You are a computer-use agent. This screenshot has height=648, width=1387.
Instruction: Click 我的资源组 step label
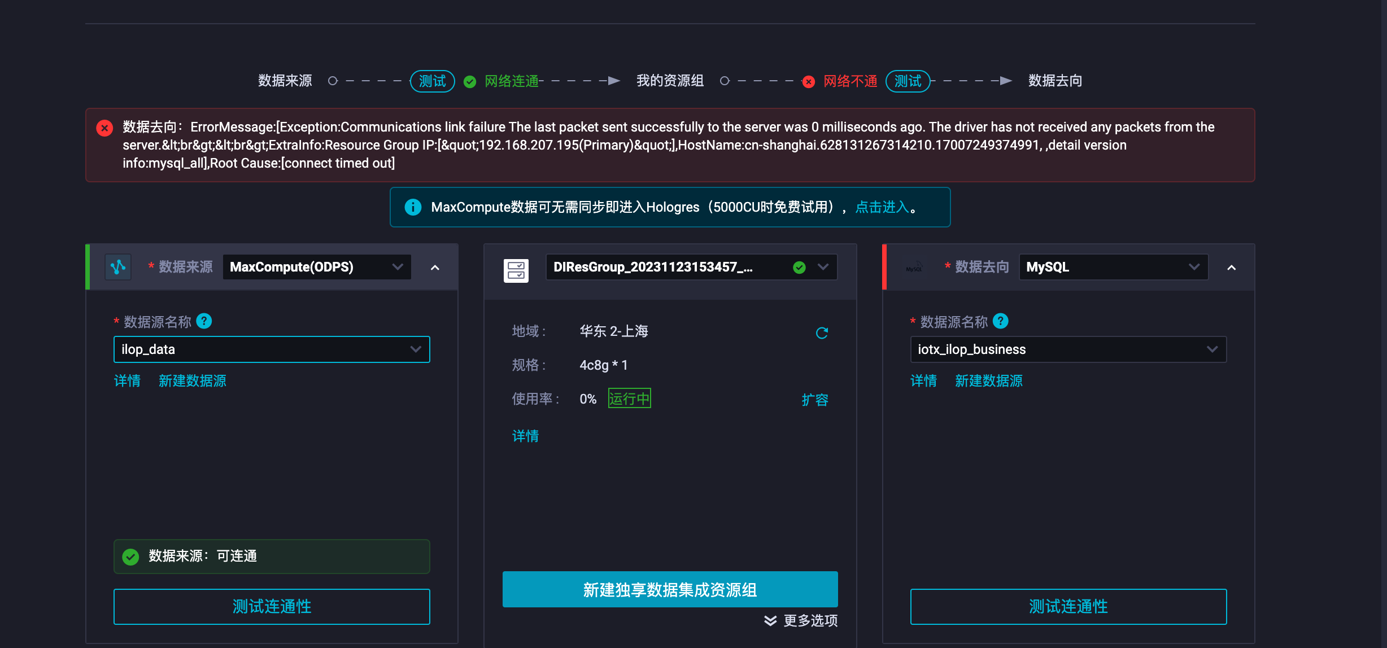(x=670, y=81)
